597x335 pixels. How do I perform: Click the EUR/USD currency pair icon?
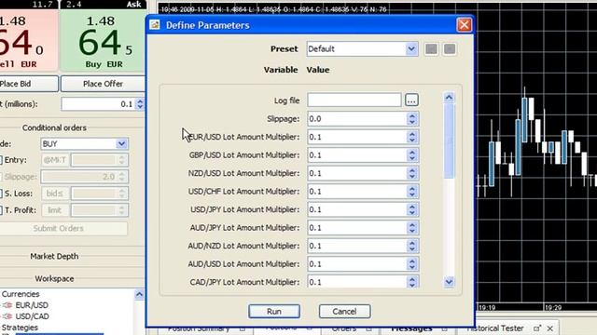7,305
